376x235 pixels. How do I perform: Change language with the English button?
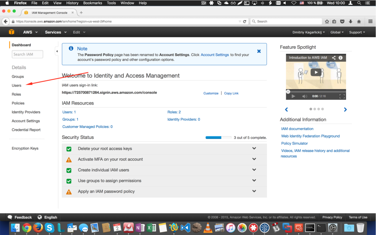coord(47,217)
